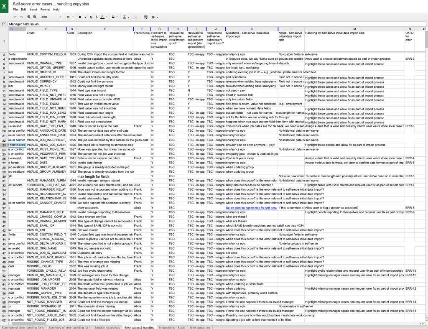Apply bold formatting from the toolbar
Image resolution: width=428 pixels, height=329 pixels.
coord(80,17)
